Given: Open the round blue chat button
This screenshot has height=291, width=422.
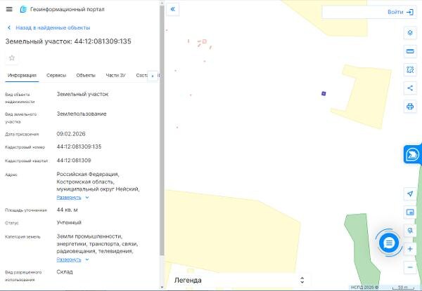Looking at the screenshot, I should tap(389, 243).
